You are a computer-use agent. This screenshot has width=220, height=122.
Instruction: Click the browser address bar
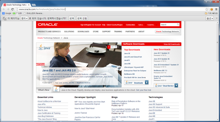[111, 9]
